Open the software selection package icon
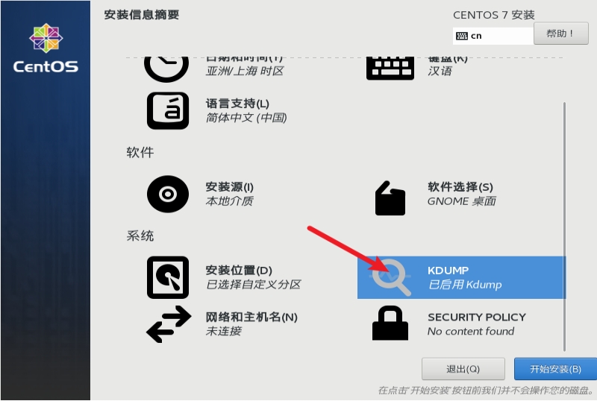This screenshot has width=597, height=401. 390,198
